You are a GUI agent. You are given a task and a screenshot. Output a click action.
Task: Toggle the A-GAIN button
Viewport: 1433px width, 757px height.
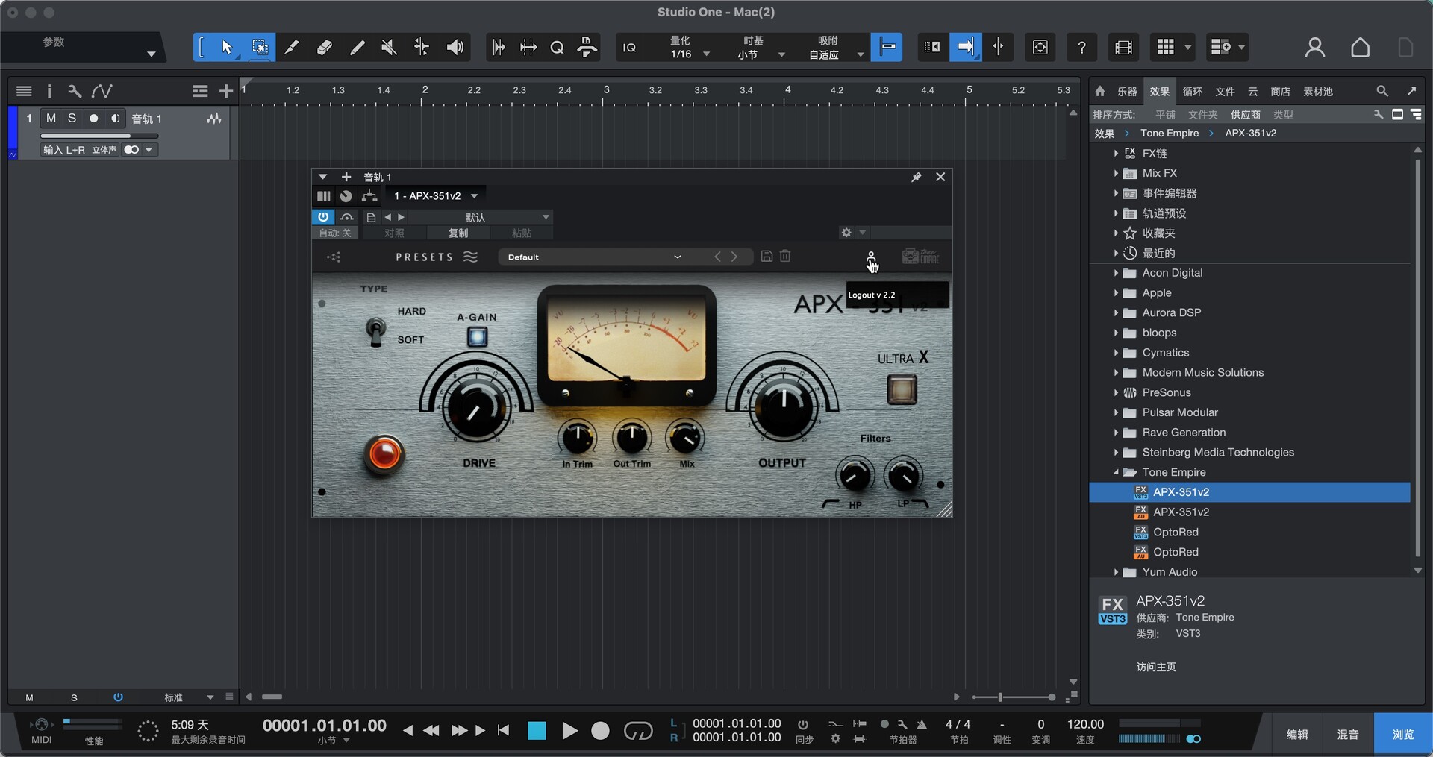477,337
